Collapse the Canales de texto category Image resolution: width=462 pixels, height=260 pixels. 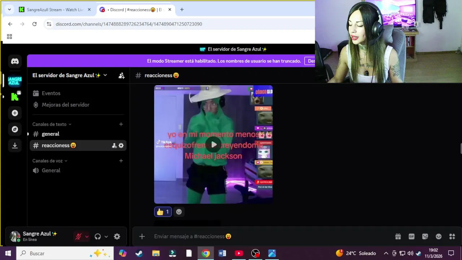52,124
